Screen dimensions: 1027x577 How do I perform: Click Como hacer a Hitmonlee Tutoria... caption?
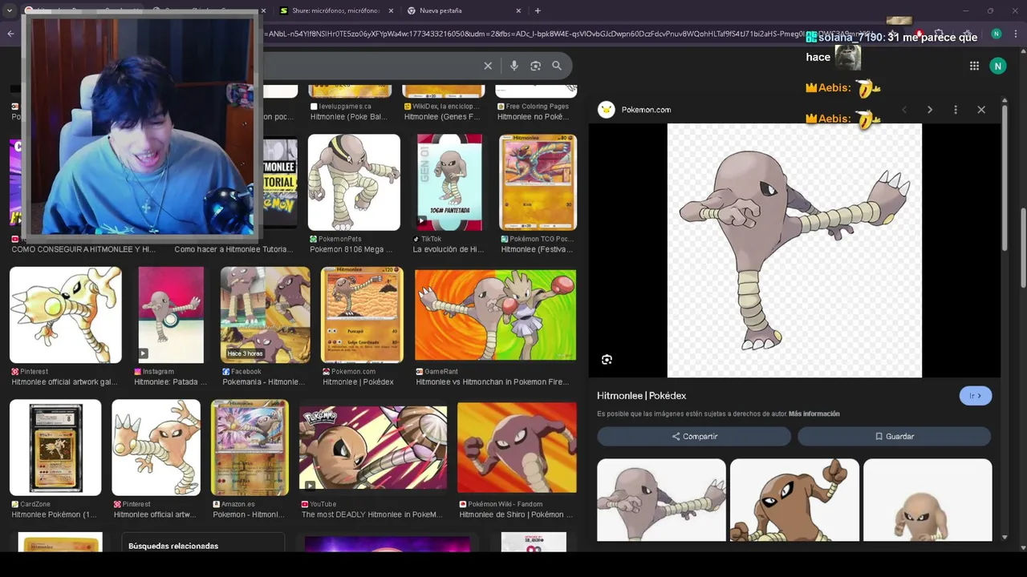tap(233, 249)
